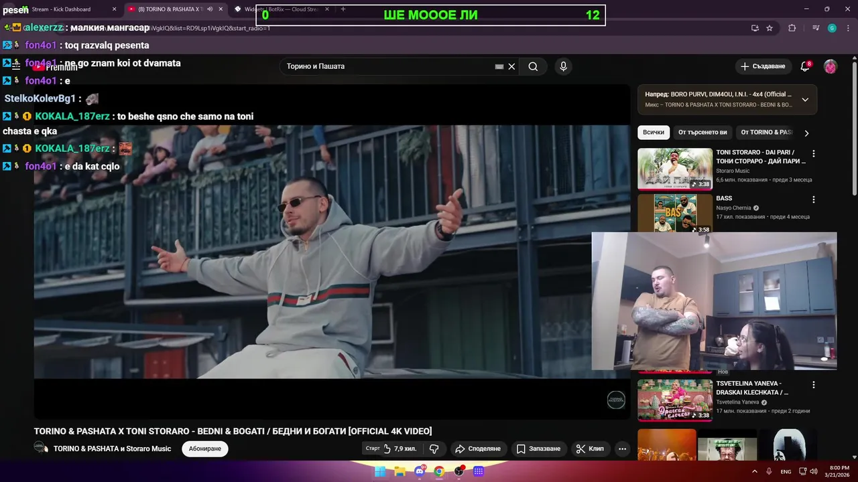858x482 pixels.
Task: Select the От TORINO & PAS chip
Action: [x=766, y=133]
